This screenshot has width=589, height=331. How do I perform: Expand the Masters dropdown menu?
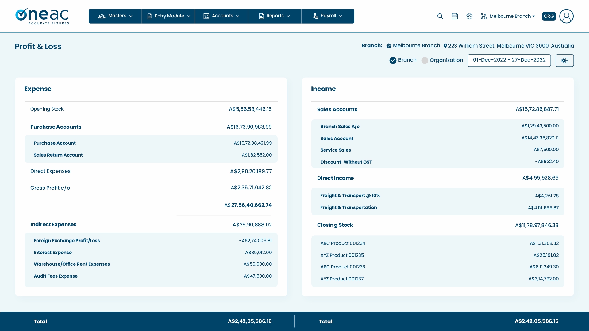coord(115,16)
